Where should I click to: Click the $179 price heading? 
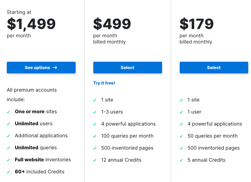pos(197,24)
